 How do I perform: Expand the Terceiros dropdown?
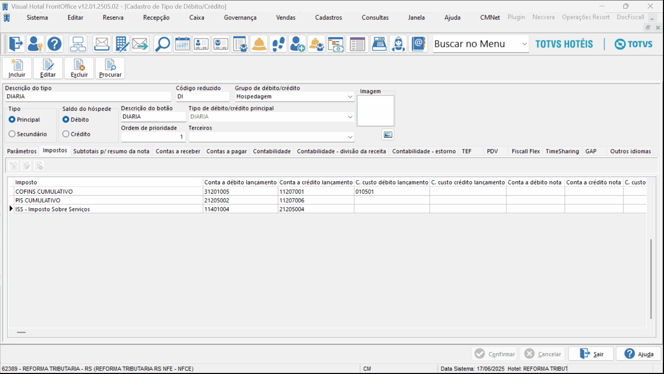pyautogui.click(x=350, y=137)
